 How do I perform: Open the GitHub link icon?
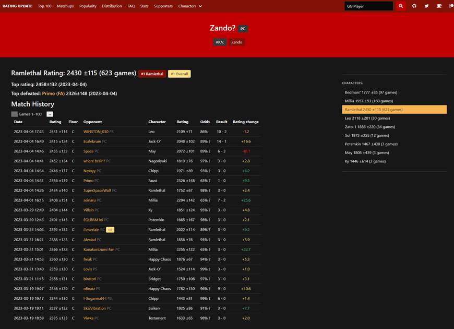pos(414,6)
